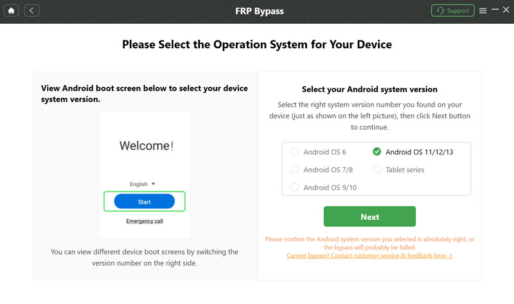Expand the English language dropdown

pos(143,184)
